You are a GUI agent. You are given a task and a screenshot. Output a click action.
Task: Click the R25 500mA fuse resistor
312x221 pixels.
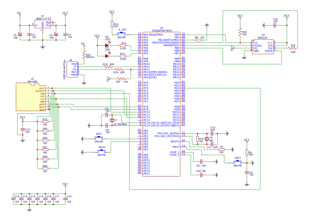[84, 55]
